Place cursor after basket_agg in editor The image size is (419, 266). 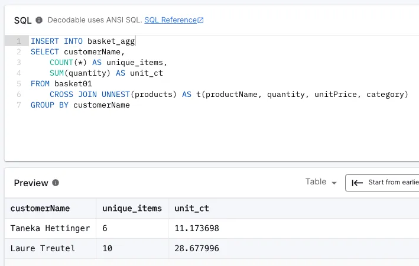(x=135, y=41)
